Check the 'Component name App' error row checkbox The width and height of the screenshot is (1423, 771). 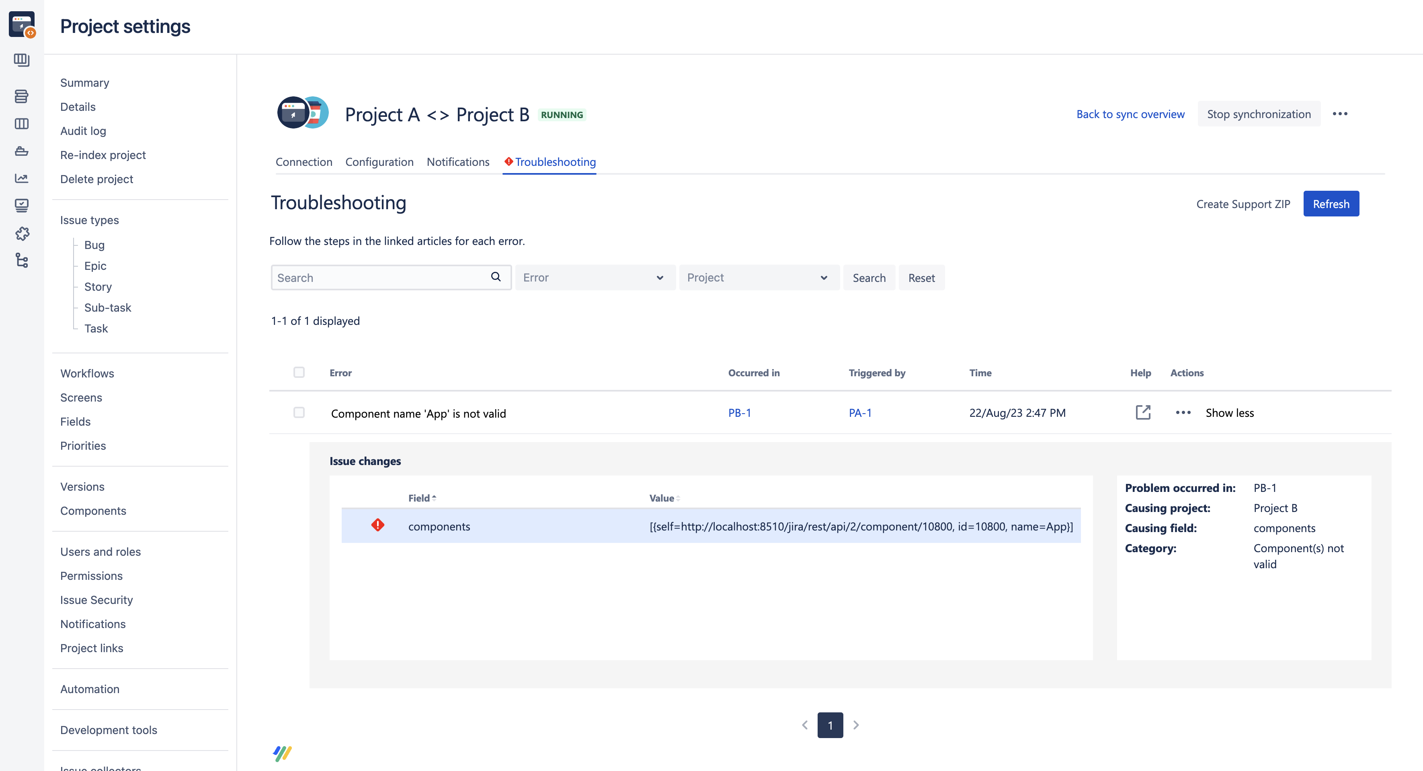(299, 412)
